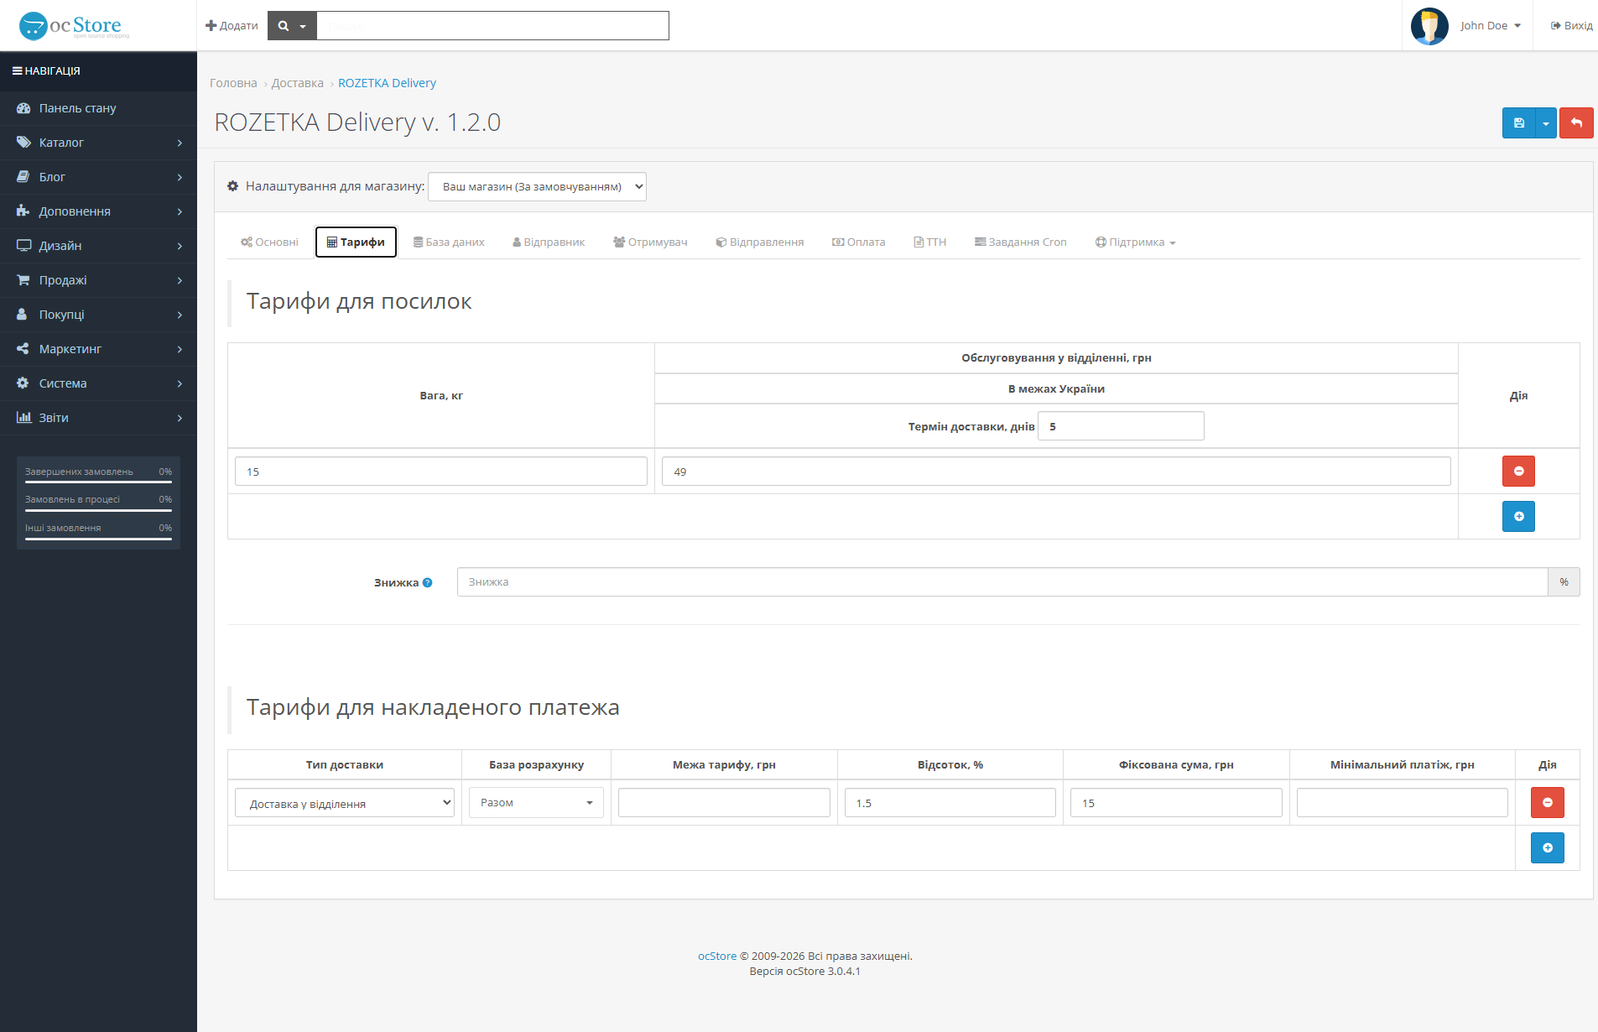Image resolution: width=1598 pixels, height=1032 pixels.
Task: Click Інші замовлення progress bar
Action: 98,539
